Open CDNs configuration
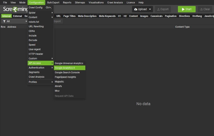This screenshot has width=214, height=136. [41, 31]
